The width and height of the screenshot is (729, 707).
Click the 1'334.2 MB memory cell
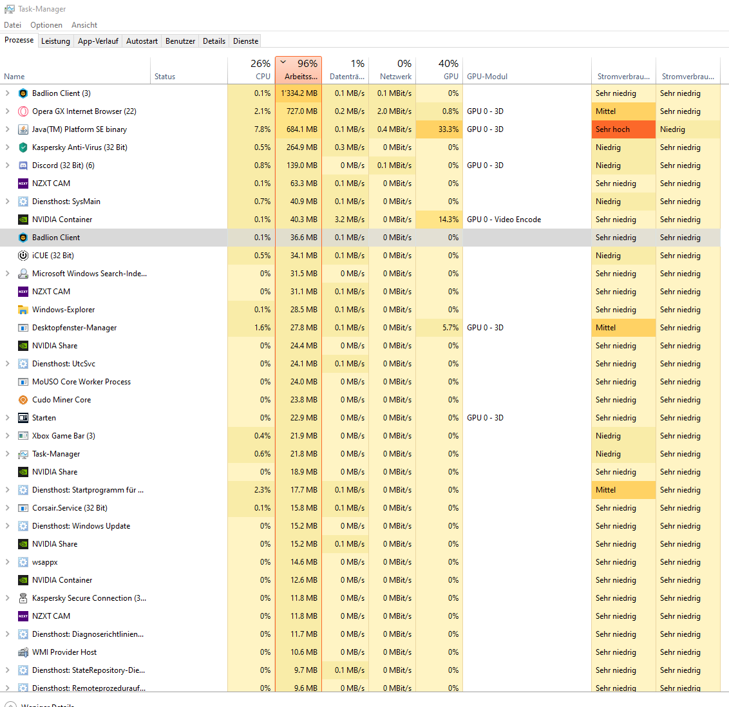click(298, 93)
